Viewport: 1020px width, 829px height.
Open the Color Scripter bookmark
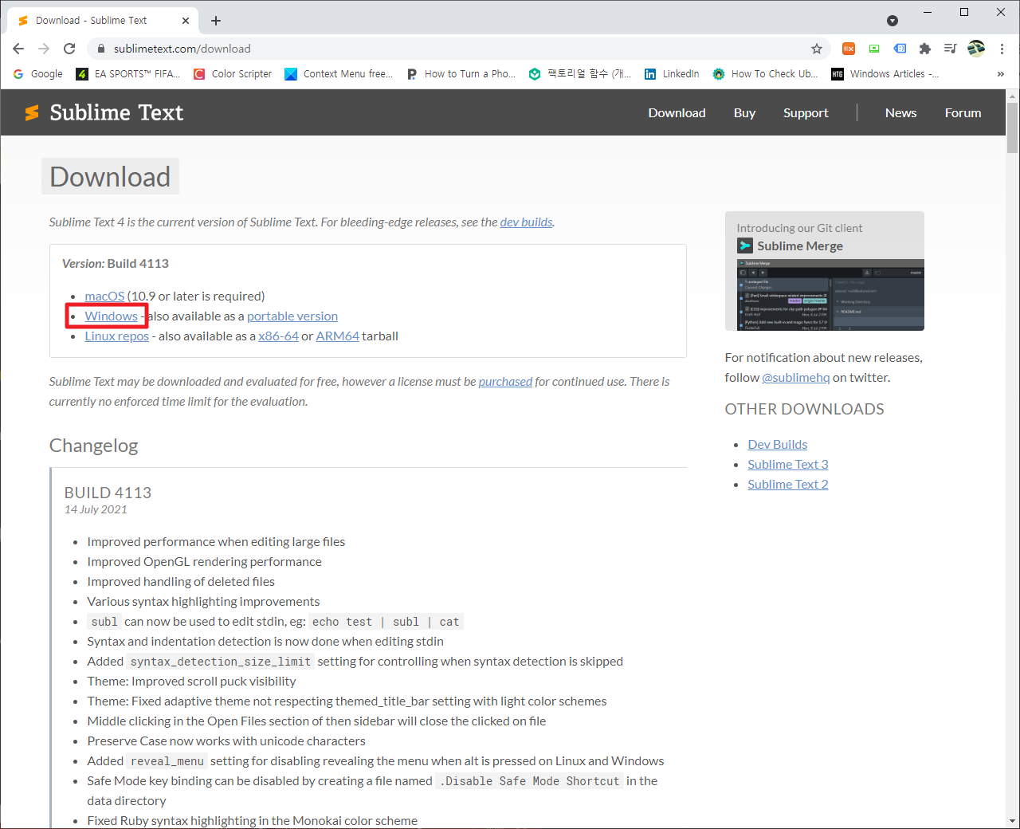(x=233, y=74)
